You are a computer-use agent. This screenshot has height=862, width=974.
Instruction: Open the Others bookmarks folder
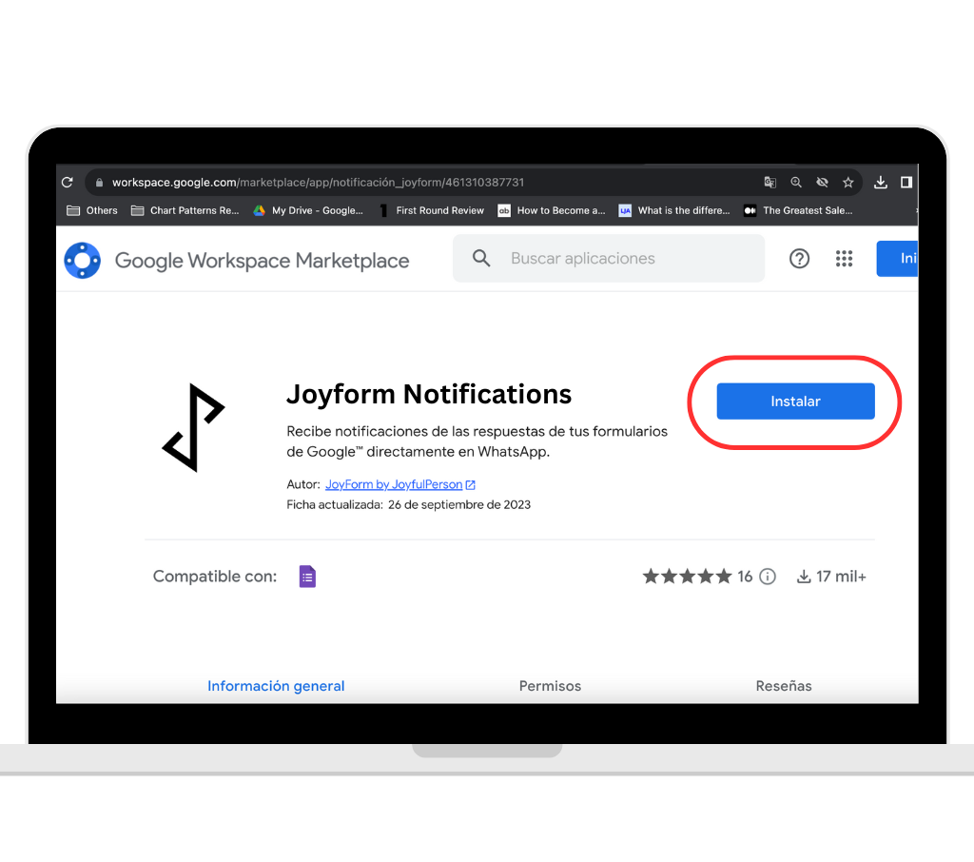pos(92,210)
